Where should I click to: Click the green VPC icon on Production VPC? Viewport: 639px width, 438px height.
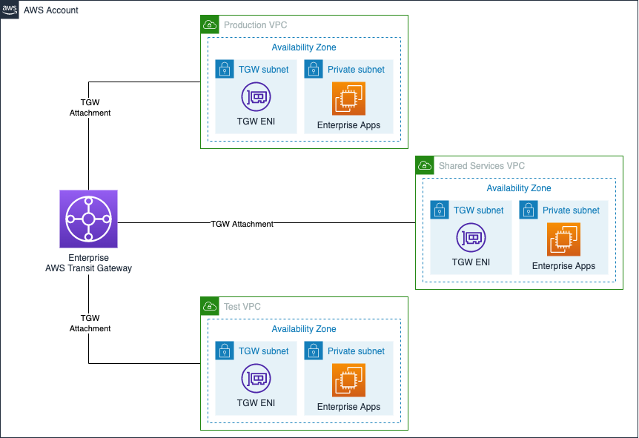click(x=209, y=24)
